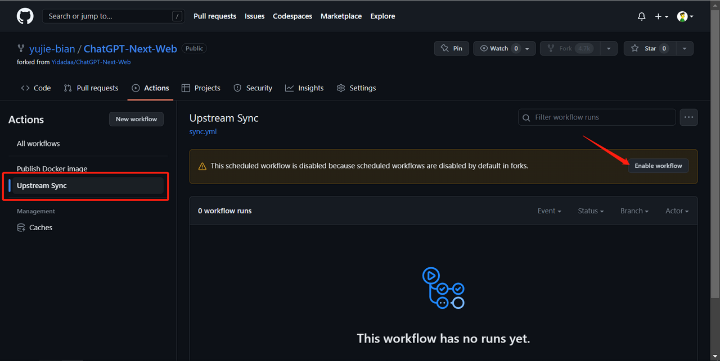Expand the Status filter dropdown
This screenshot has width=720, height=361.
591,211
